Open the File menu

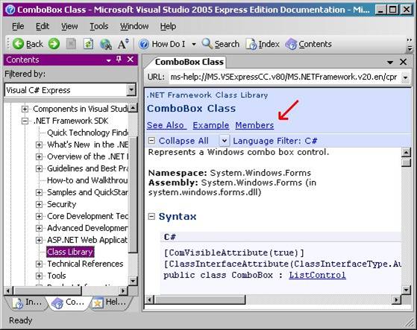18,26
